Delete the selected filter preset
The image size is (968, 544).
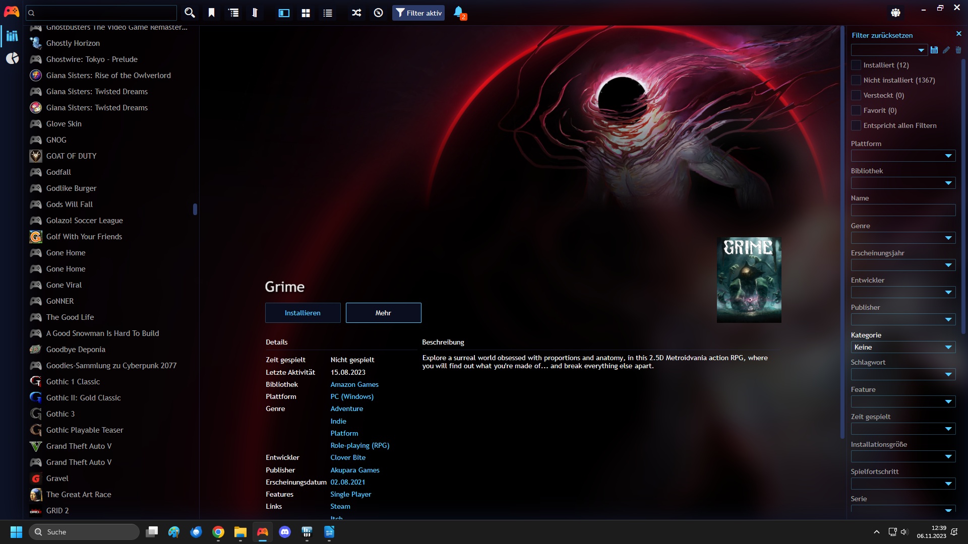[x=959, y=50]
